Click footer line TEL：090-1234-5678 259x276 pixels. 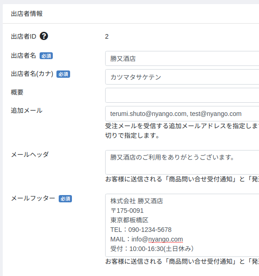point(141,230)
